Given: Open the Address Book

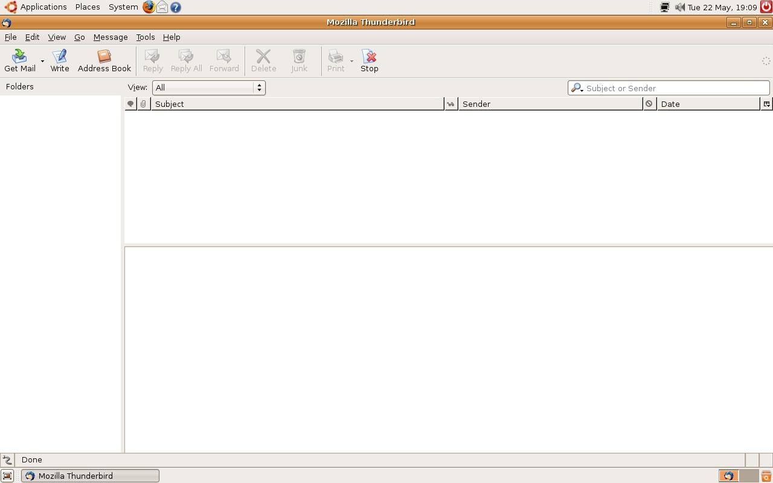Looking at the screenshot, I should pos(104,61).
